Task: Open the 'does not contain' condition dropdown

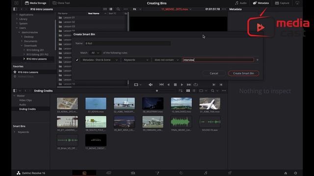Action: point(166,60)
